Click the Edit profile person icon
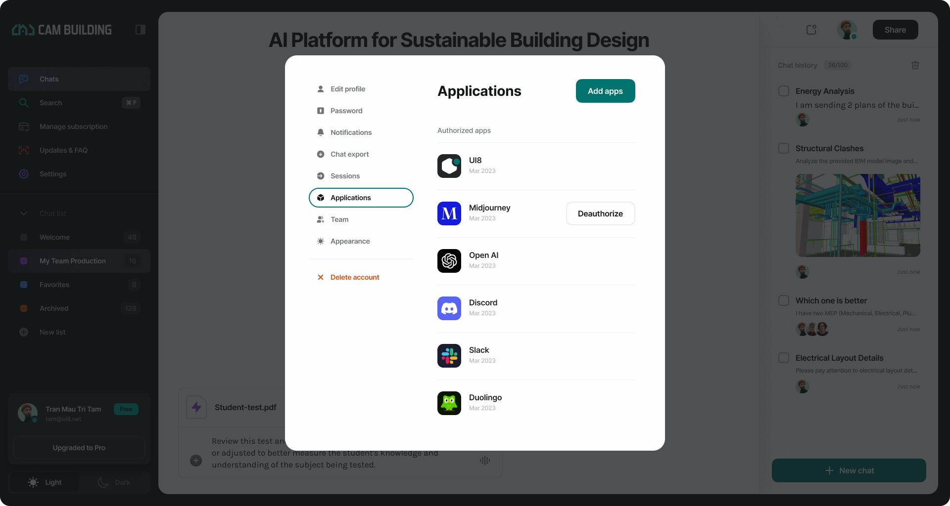Image resolution: width=950 pixels, height=506 pixels. [x=321, y=89]
